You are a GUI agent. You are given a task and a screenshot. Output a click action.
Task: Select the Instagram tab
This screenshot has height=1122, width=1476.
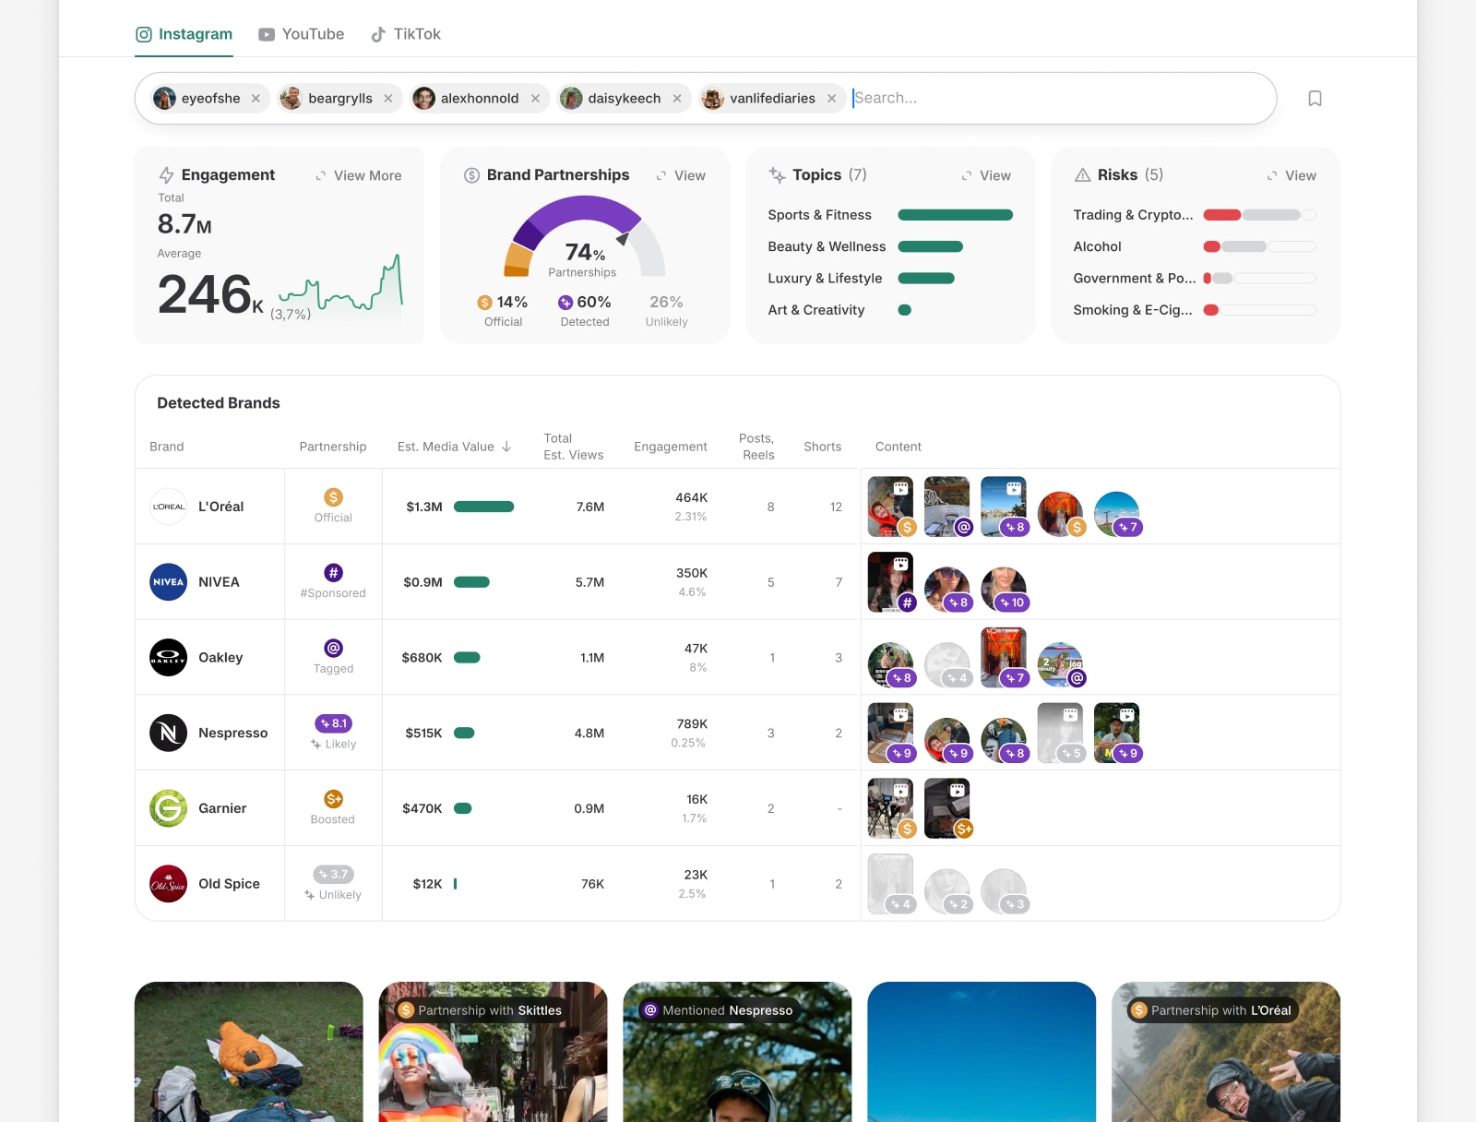click(x=184, y=34)
